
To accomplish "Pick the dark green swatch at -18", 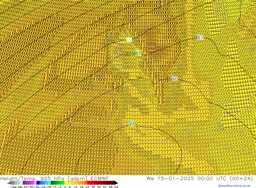I will pos(52,183).
